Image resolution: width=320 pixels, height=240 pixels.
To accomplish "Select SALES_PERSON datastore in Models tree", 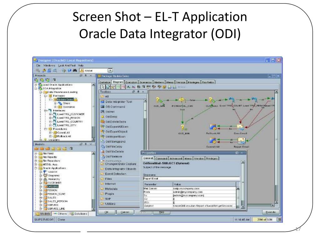I will [57, 201].
